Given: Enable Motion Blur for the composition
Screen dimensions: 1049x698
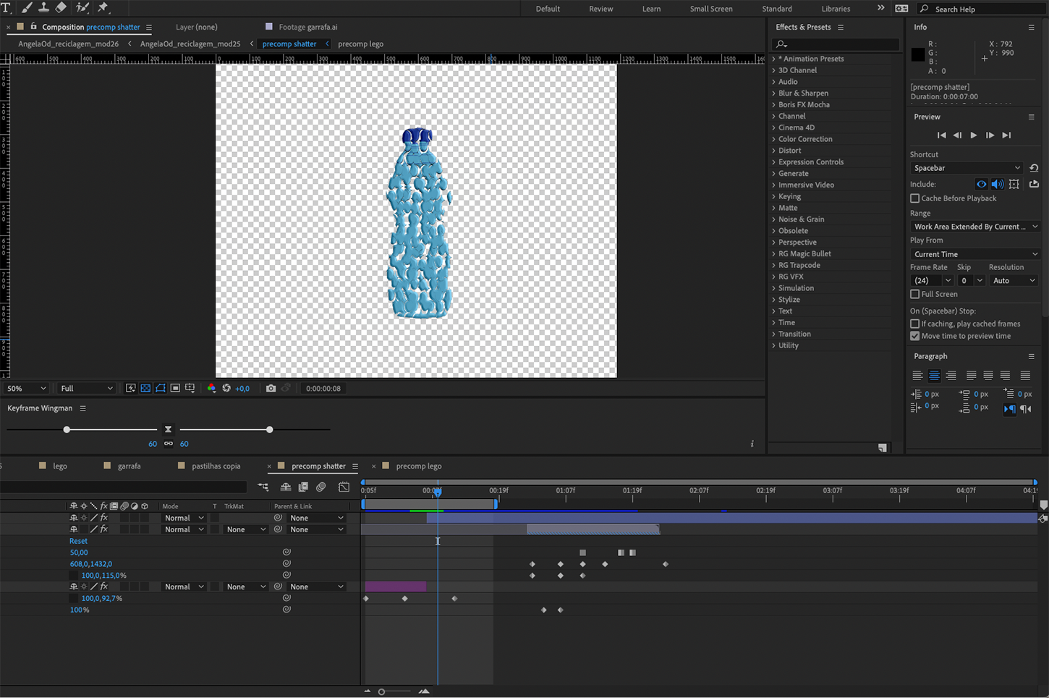Looking at the screenshot, I should (x=321, y=487).
